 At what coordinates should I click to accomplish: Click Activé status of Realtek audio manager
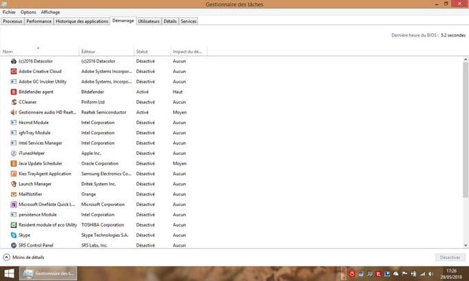[x=142, y=112]
